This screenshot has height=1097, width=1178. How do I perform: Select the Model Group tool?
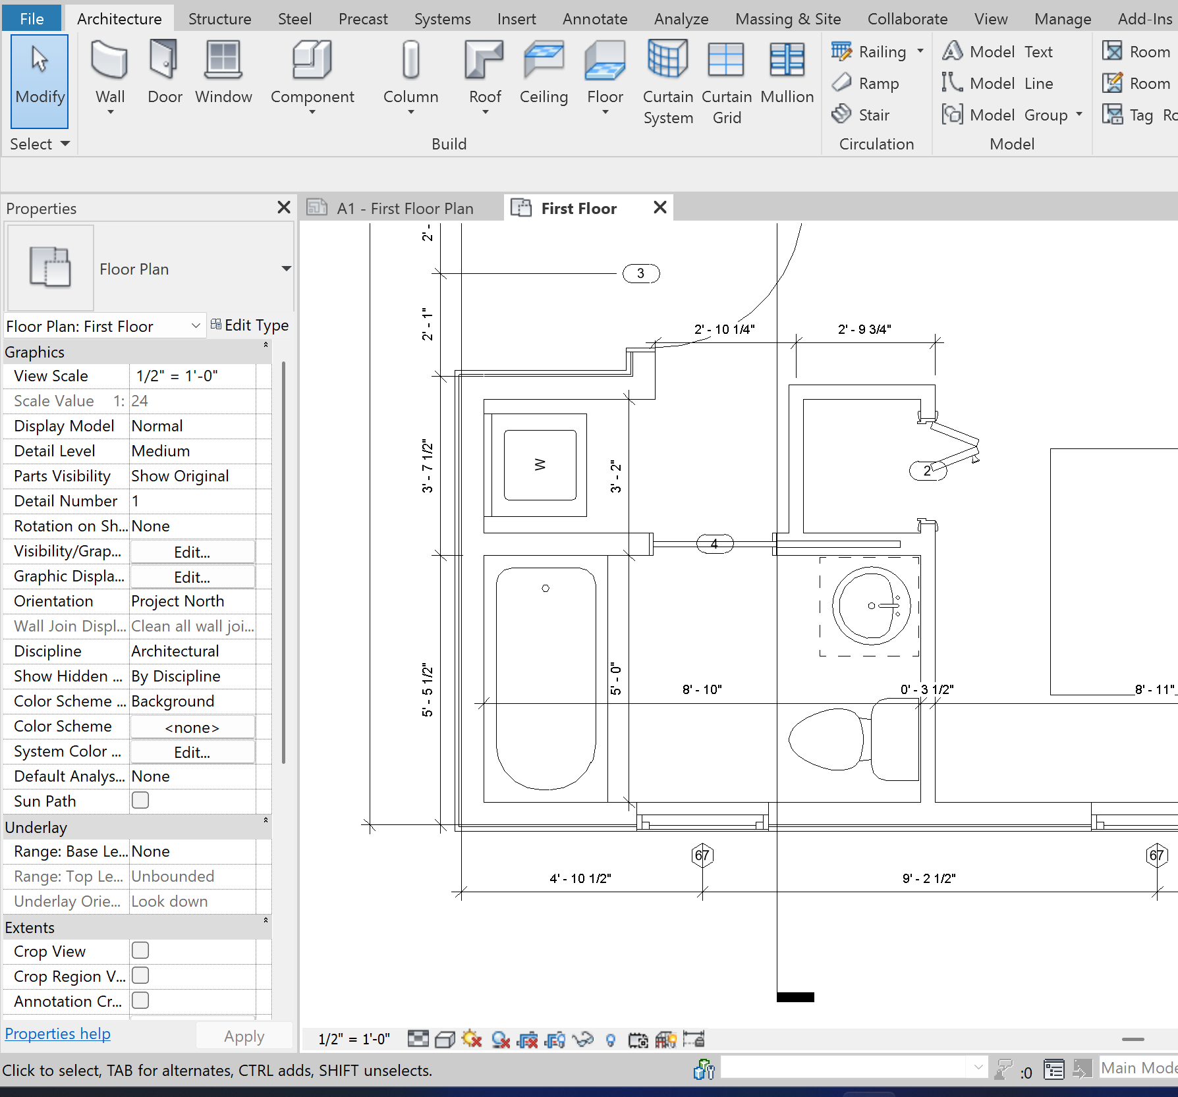1005,115
